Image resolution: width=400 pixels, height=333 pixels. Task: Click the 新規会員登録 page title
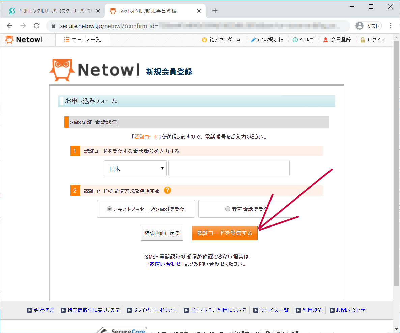[x=169, y=72]
